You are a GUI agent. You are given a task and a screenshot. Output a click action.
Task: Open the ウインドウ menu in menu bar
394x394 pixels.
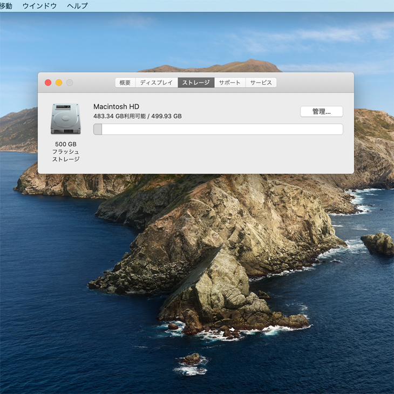39,6
